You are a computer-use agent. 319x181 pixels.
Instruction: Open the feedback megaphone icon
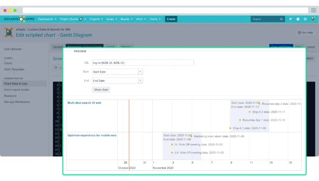coord(290,19)
